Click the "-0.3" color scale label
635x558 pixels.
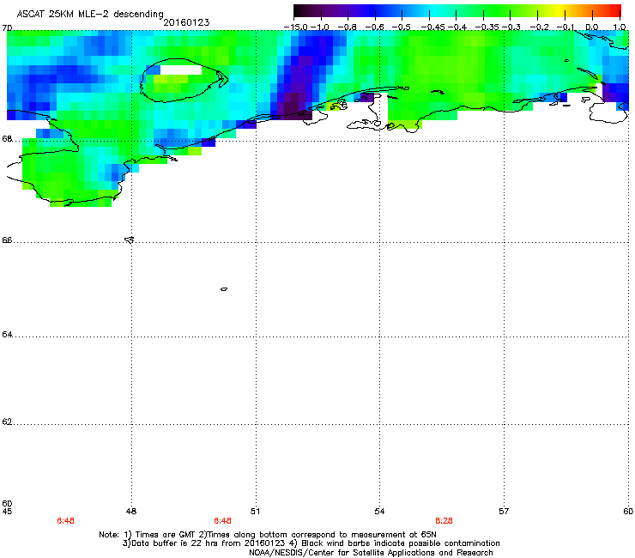tap(511, 27)
